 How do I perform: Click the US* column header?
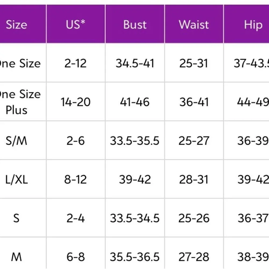pos(76,24)
